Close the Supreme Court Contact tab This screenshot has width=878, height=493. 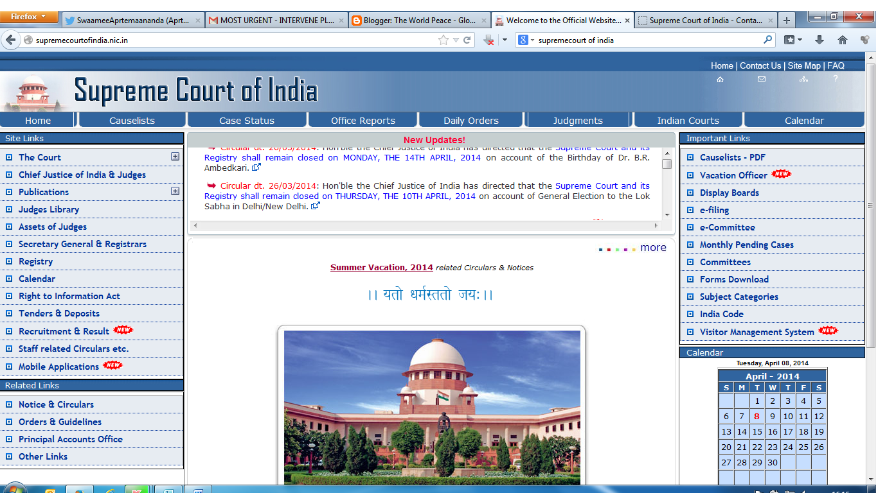(x=769, y=21)
